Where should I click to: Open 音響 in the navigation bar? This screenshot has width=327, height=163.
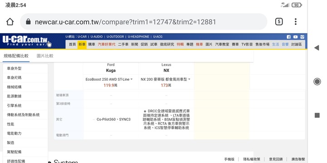pyautogui.click(x=285, y=44)
